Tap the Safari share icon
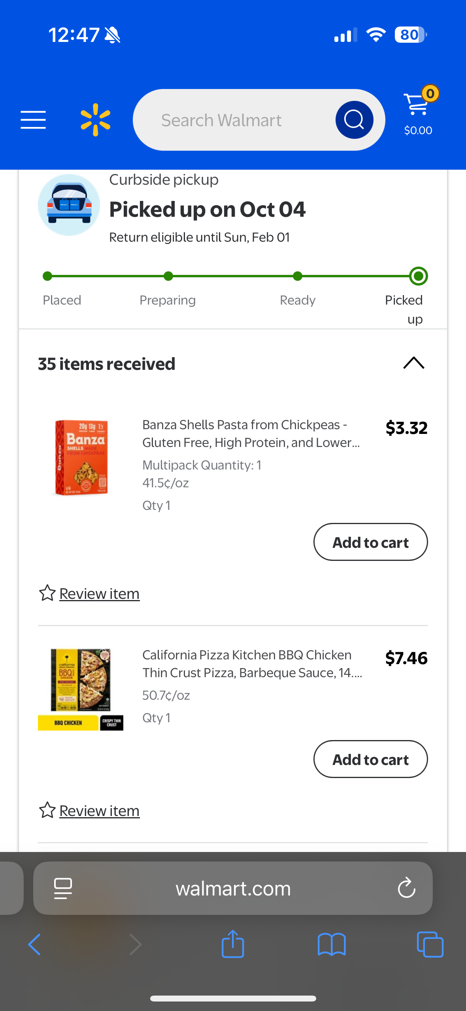Viewport: 466px width, 1011px height. point(233,944)
